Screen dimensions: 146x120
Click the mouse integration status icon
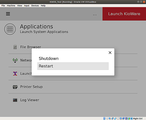click(129, 118)
